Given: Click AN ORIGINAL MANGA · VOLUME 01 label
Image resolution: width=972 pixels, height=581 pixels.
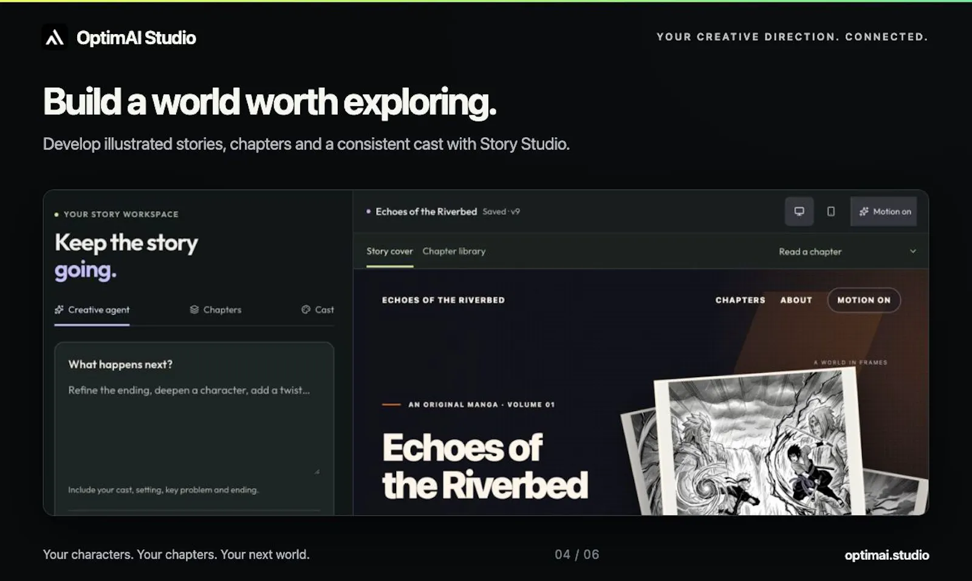Looking at the screenshot, I should coord(481,404).
